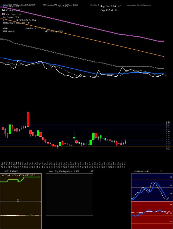Click the "Intra Day Trading Price & MR" title
173x229 pixels.
(x=64, y=171)
